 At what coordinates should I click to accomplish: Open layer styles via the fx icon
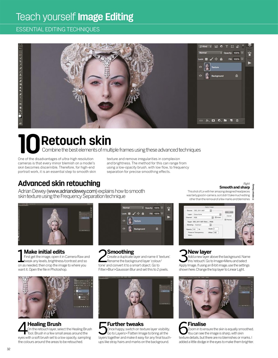click(x=207, y=120)
